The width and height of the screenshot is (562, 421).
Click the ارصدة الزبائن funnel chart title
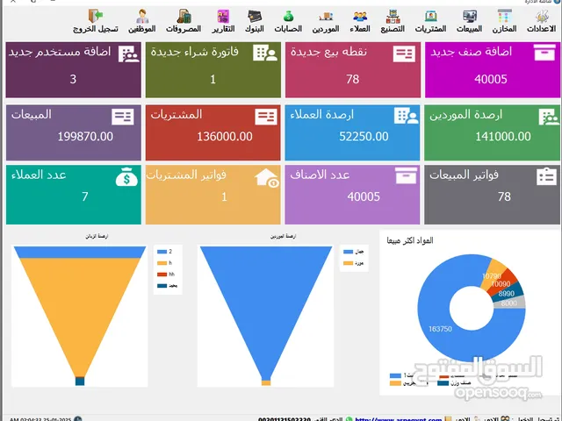click(97, 236)
